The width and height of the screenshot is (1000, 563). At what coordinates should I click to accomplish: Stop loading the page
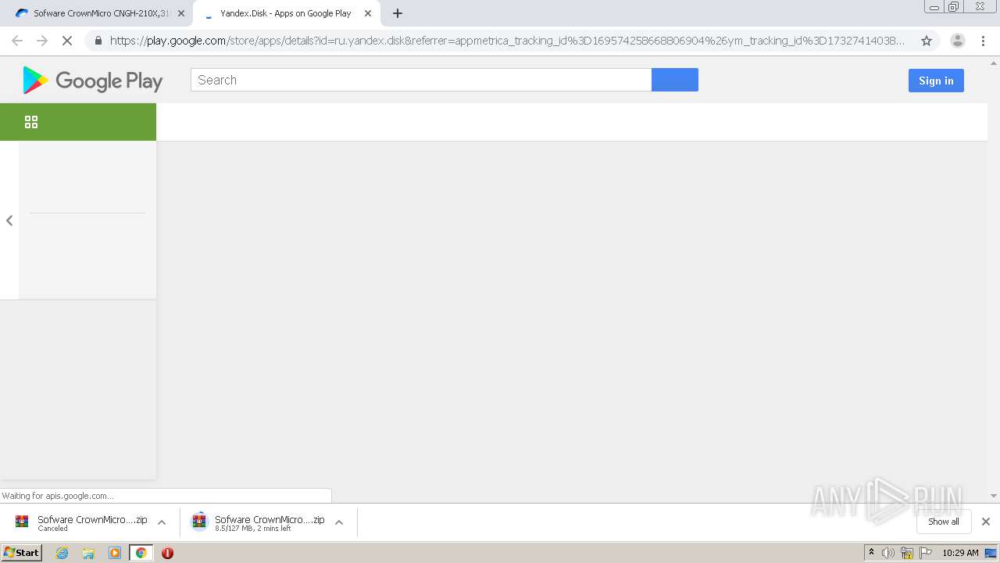pos(67,41)
